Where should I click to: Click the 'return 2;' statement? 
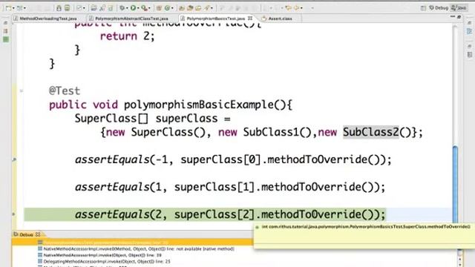(x=127, y=36)
